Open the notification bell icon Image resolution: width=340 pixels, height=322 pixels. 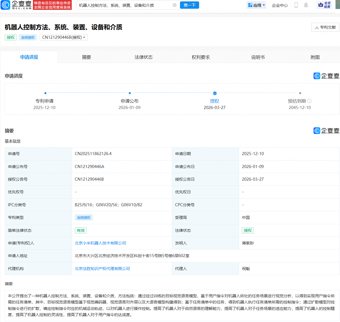(306, 5)
